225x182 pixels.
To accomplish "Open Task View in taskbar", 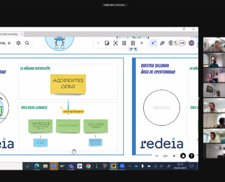I will pos(27,166).
